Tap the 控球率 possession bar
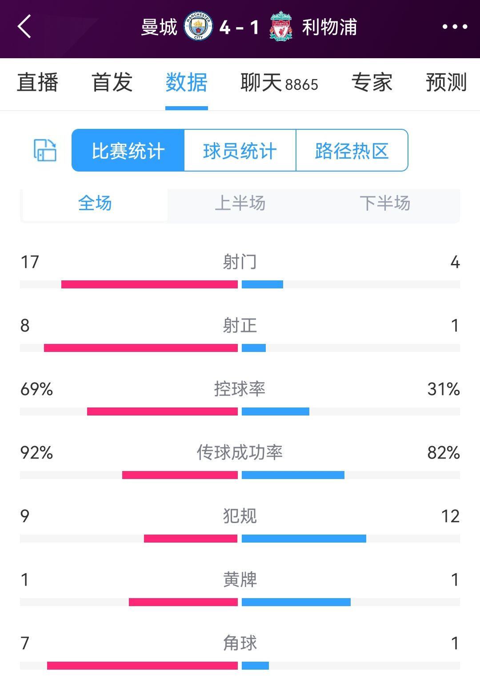 click(x=240, y=411)
